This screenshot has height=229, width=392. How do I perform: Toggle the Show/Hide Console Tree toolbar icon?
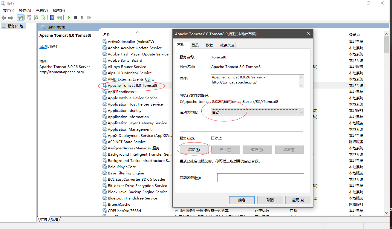coord(20,18)
